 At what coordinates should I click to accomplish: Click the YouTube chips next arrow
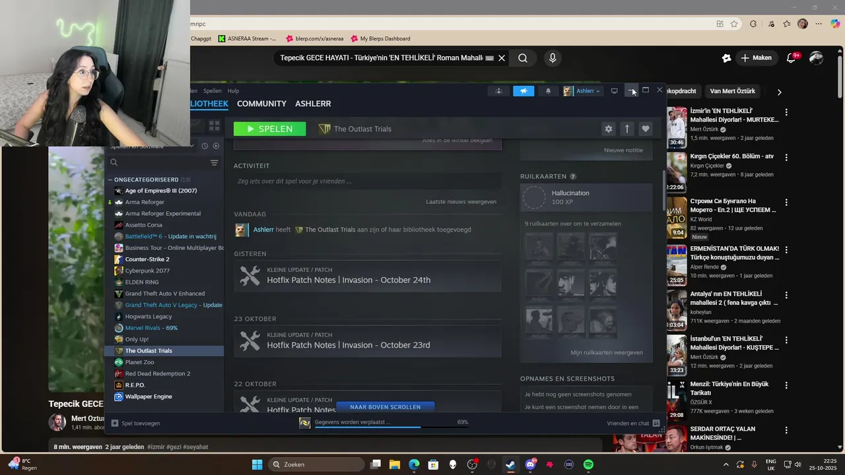779,92
